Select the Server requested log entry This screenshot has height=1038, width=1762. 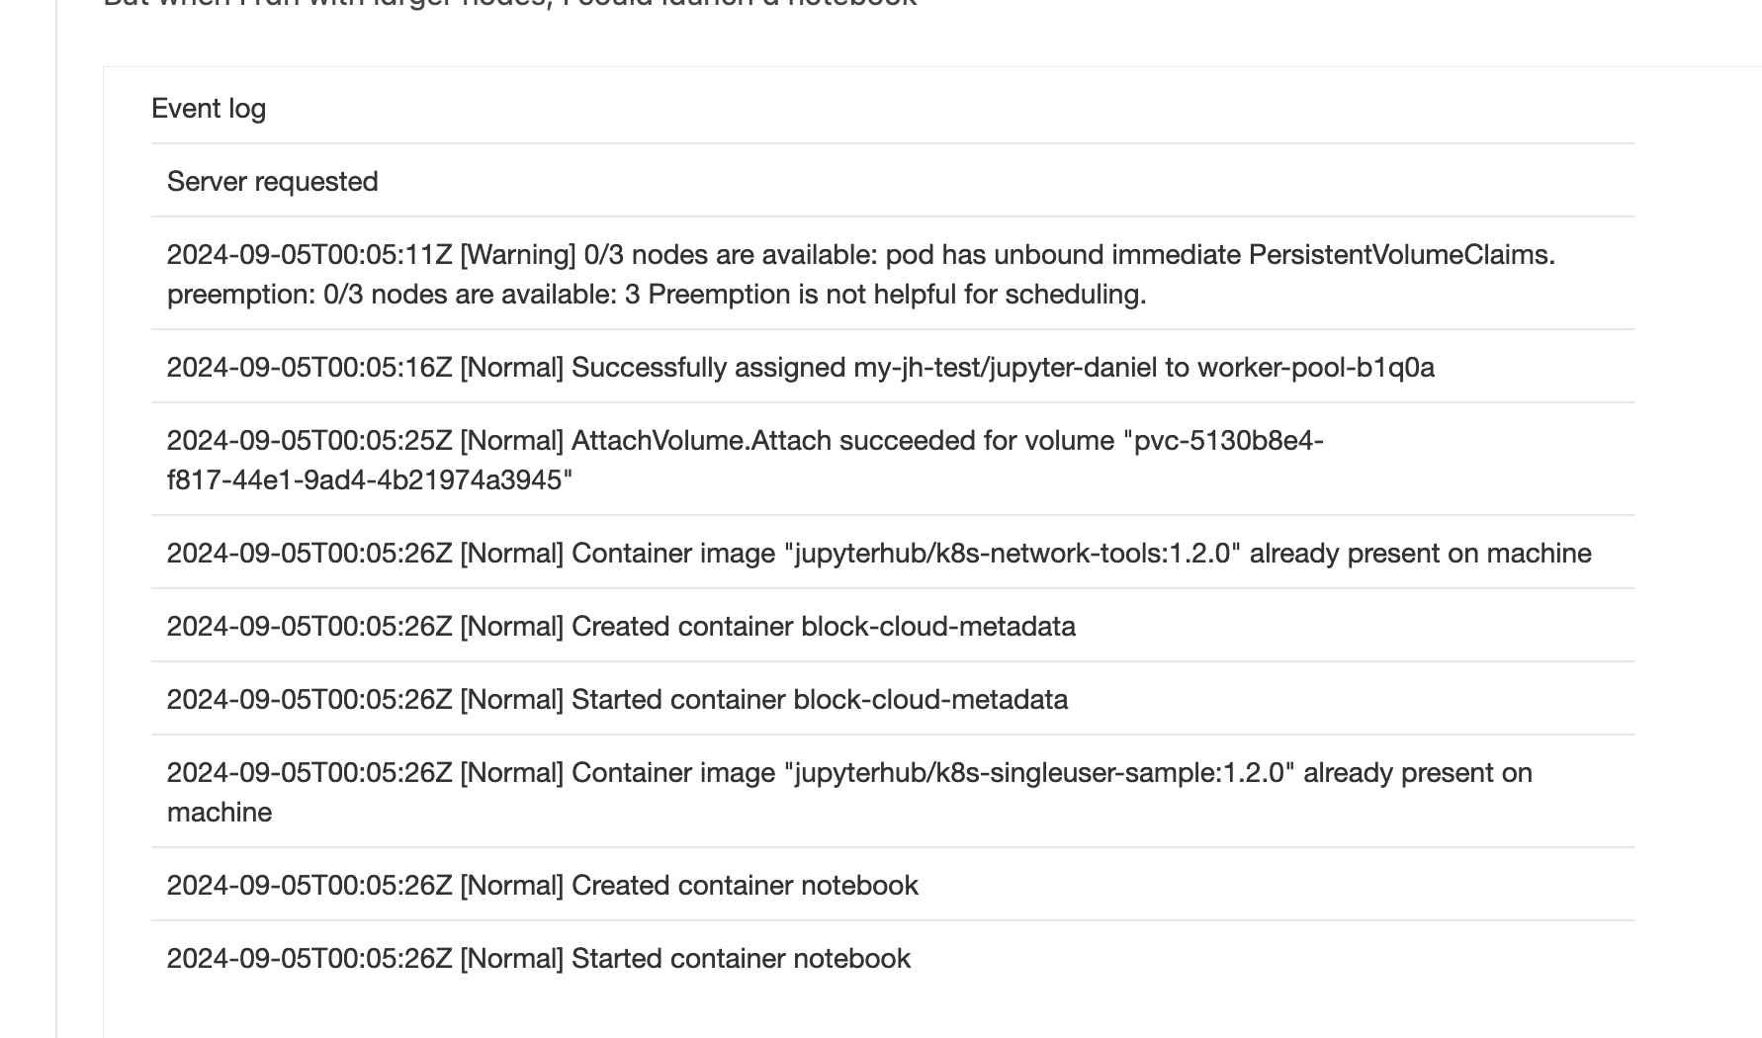pos(272,182)
